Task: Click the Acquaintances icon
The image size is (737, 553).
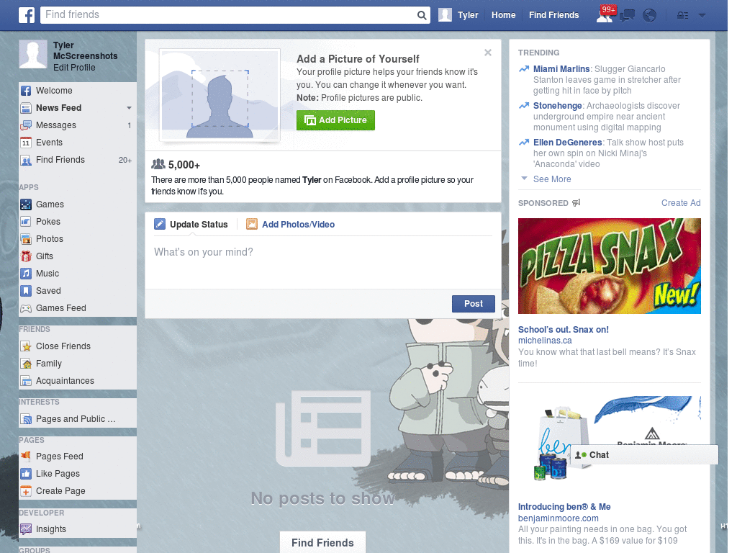Action: 26,381
